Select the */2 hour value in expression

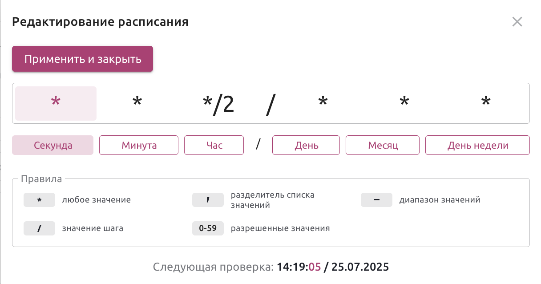[x=218, y=105]
